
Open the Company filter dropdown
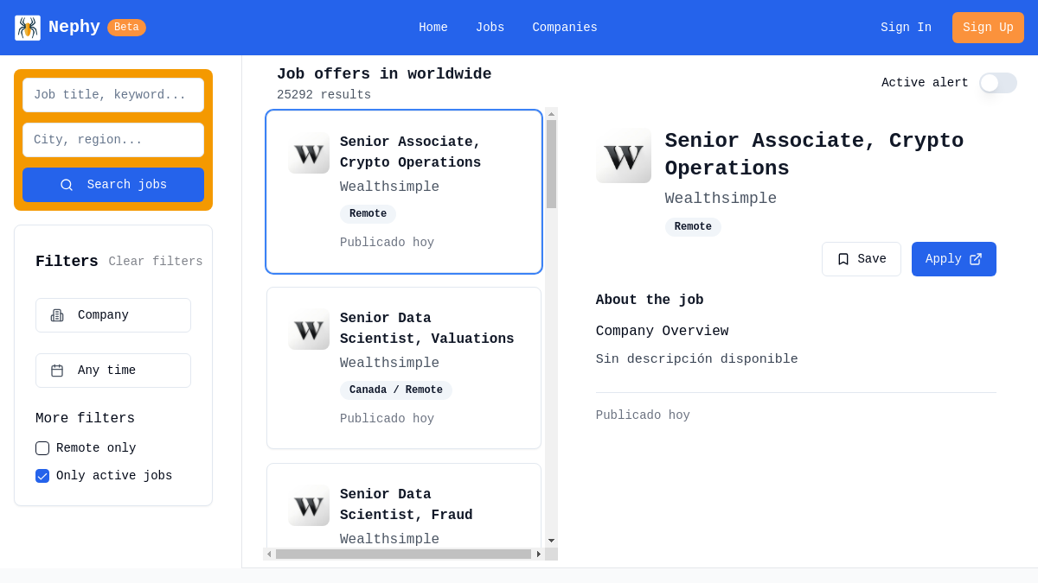(113, 315)
